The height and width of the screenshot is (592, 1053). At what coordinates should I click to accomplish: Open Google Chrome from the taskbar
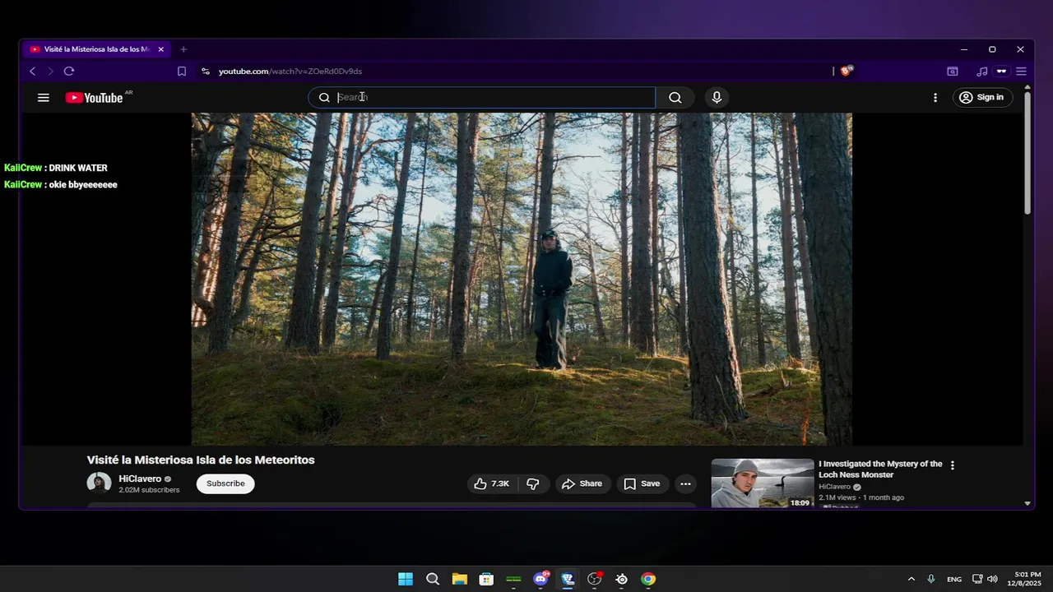click(x=648, y=579)
